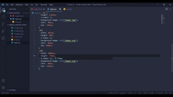This screenshot has height=97, width=173.
Task: Switch to the style.css editor tab
Action: tap(54, 9)
